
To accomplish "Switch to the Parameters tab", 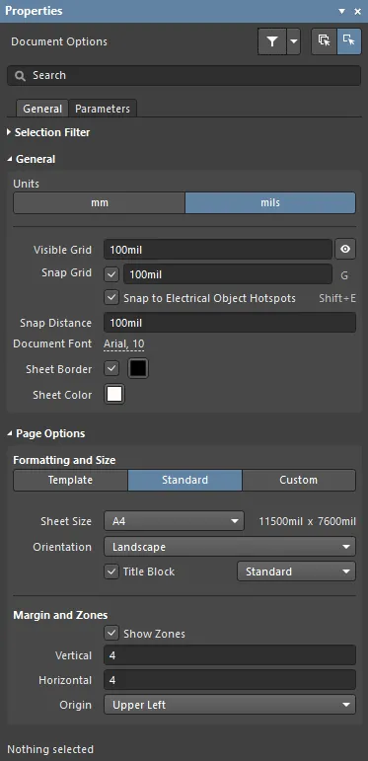I will click(103, 109).
